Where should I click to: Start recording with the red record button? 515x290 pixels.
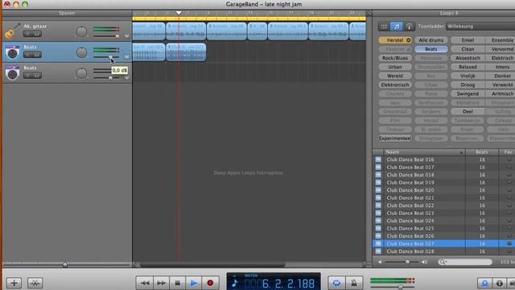point(210,283)
